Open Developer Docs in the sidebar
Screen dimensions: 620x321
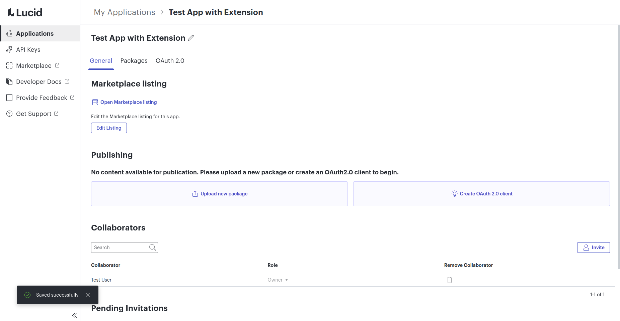(x=40, y=82)
